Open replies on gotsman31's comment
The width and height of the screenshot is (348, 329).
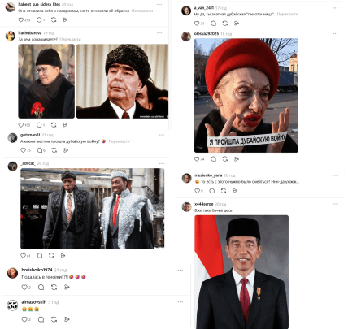click(40, 150)
